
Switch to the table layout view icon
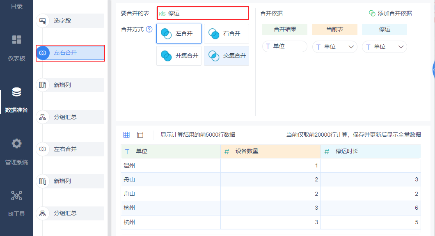click(140, 135)
